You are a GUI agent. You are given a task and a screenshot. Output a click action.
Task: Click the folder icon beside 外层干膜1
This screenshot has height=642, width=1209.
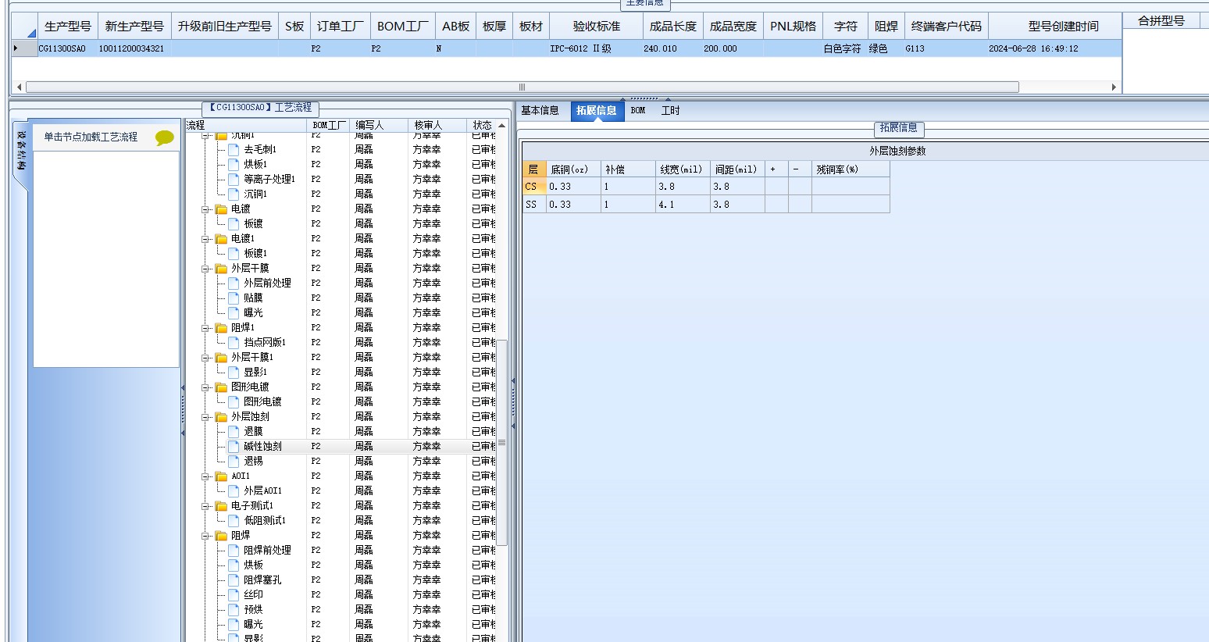point(221,358)
